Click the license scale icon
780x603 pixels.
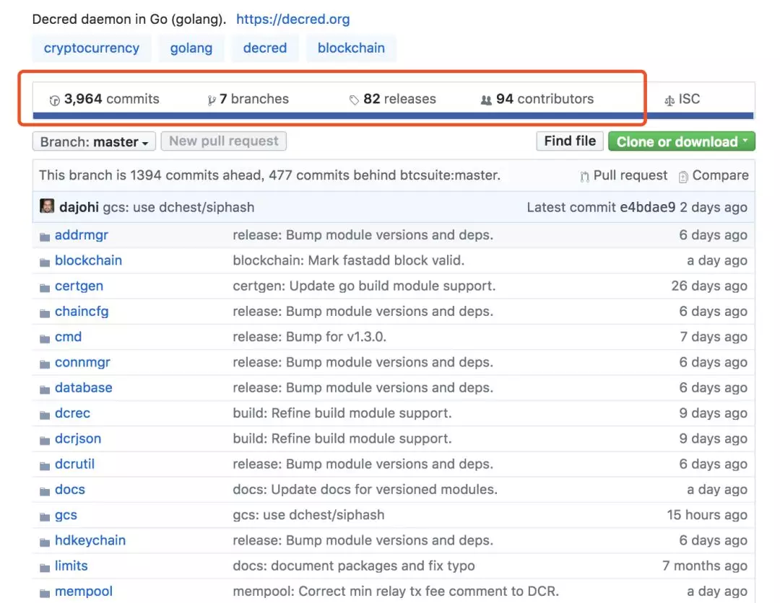(x=669, y=101)
